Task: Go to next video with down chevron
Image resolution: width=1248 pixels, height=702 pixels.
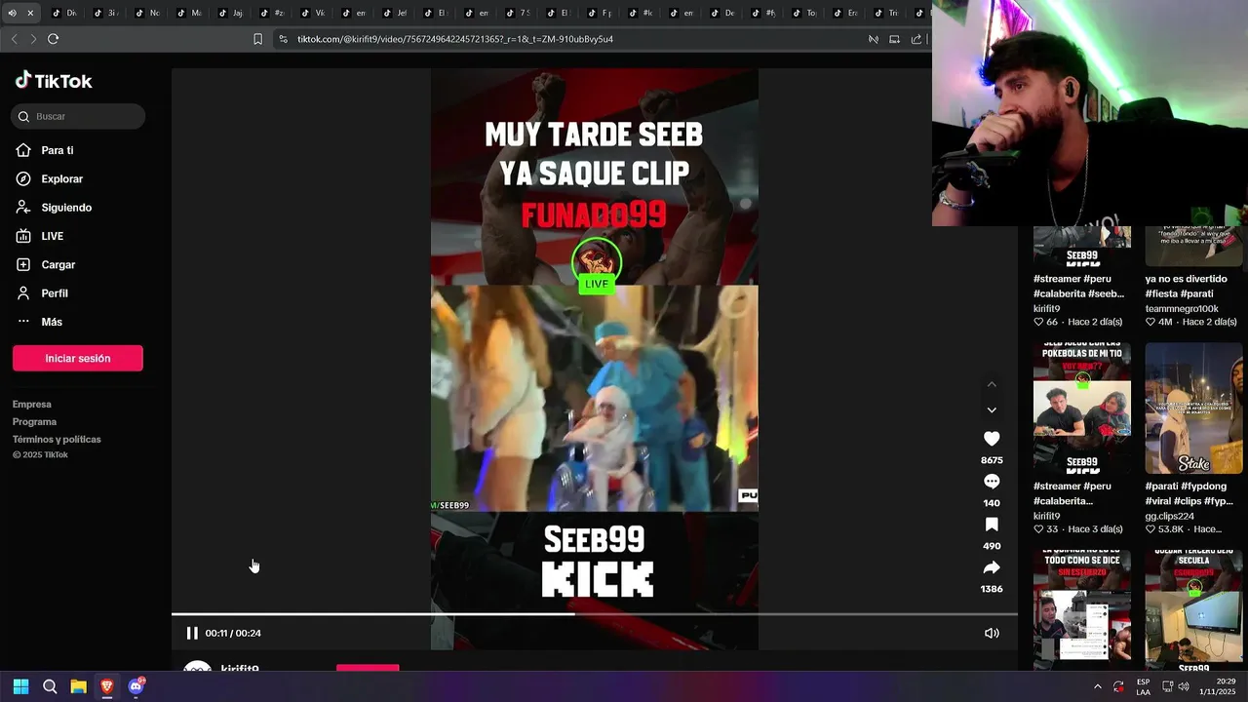Action: coord(992,410)
